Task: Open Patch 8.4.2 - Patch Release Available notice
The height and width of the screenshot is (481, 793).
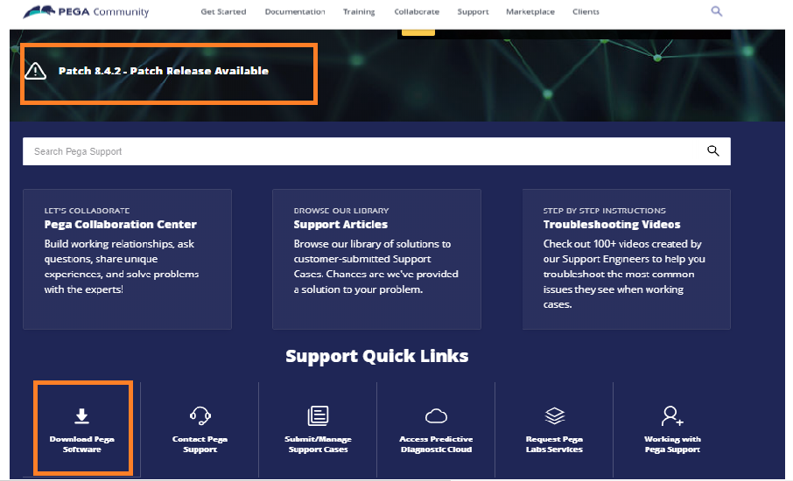Action: click(164, 71)
